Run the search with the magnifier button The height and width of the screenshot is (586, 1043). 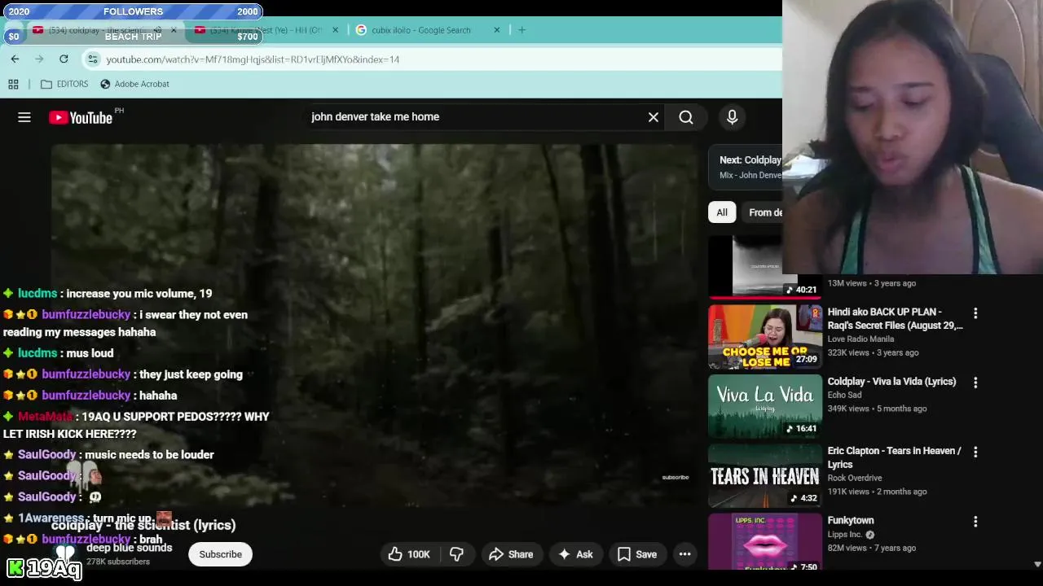[x=686, y=117]
